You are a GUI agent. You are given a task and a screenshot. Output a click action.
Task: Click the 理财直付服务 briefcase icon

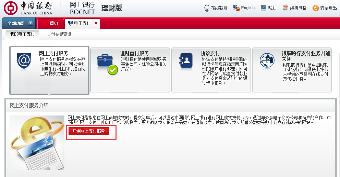click(x=107, y=64)
